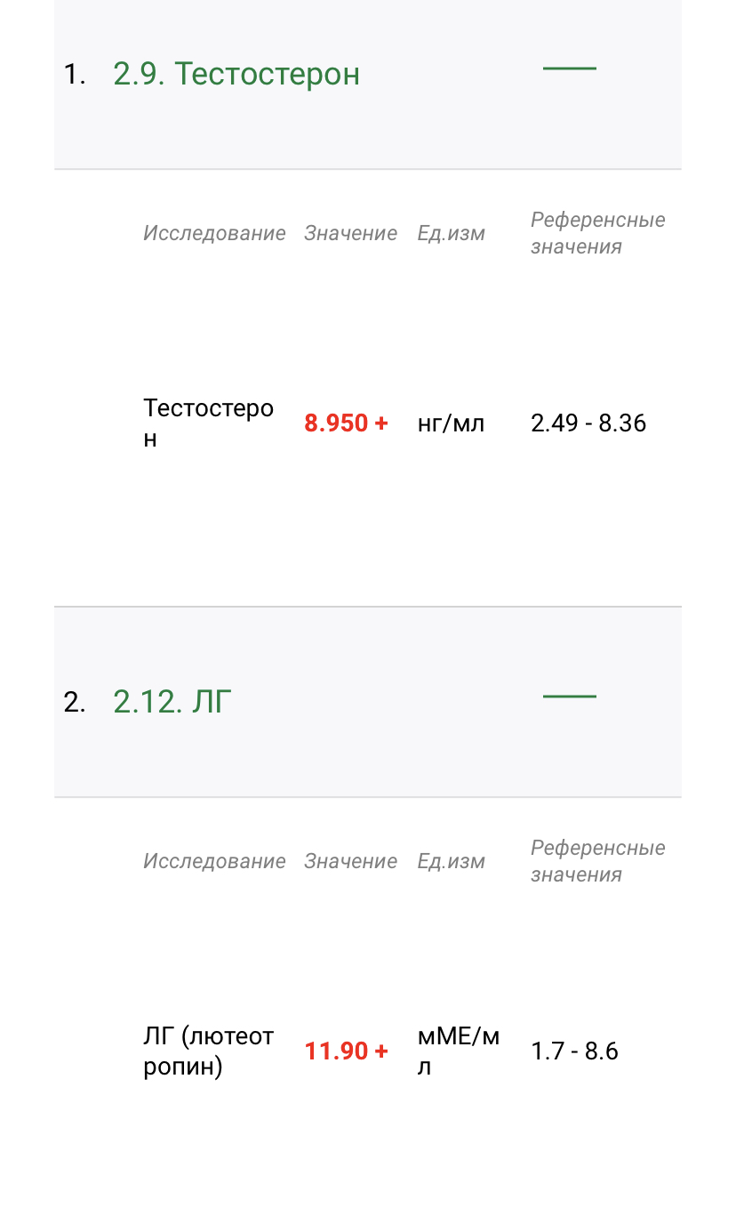Select the red 8.950 + result value

pyautogui.click(x=346, y=423)
